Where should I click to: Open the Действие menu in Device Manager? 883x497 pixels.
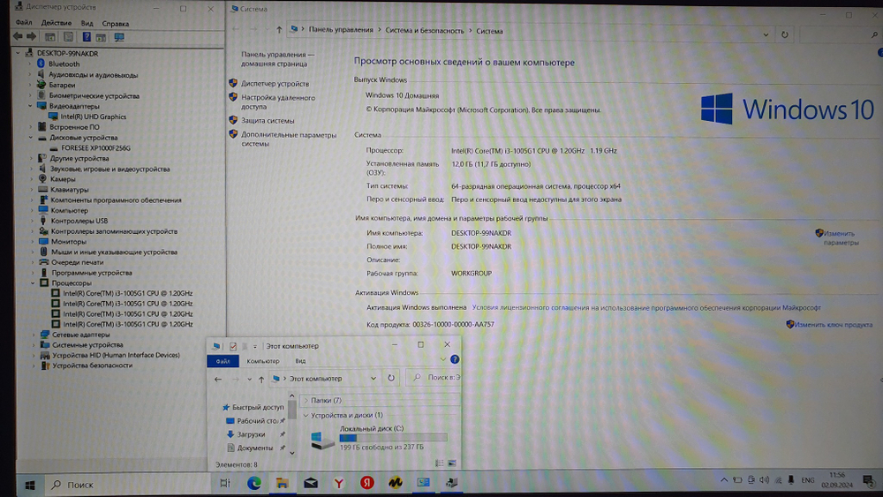[x=57, y=23]
